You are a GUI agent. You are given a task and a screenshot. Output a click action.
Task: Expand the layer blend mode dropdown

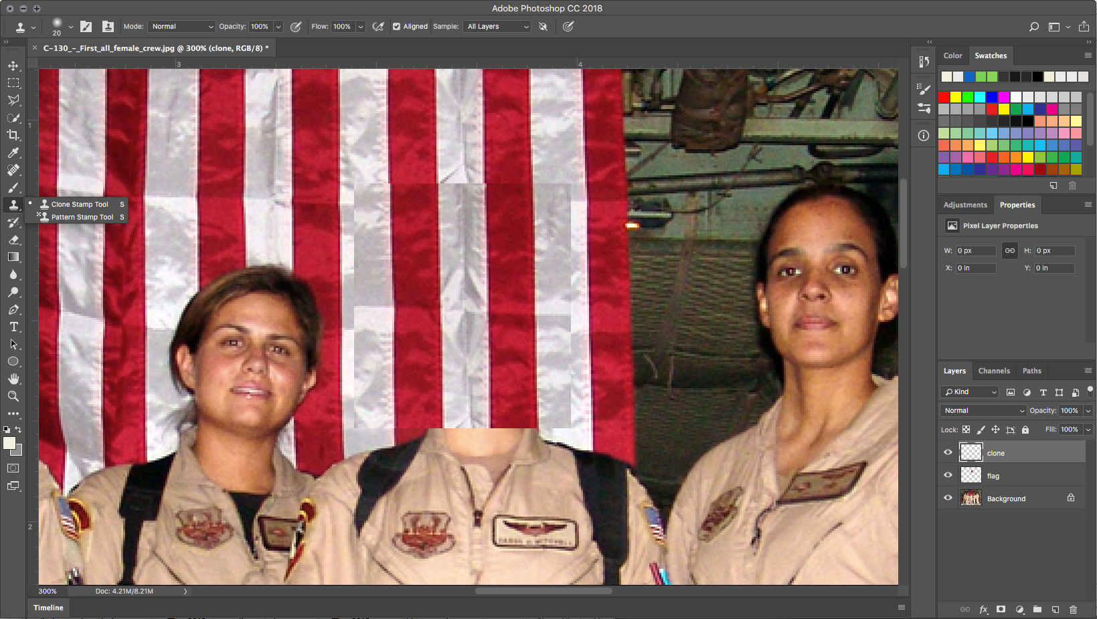983,411
